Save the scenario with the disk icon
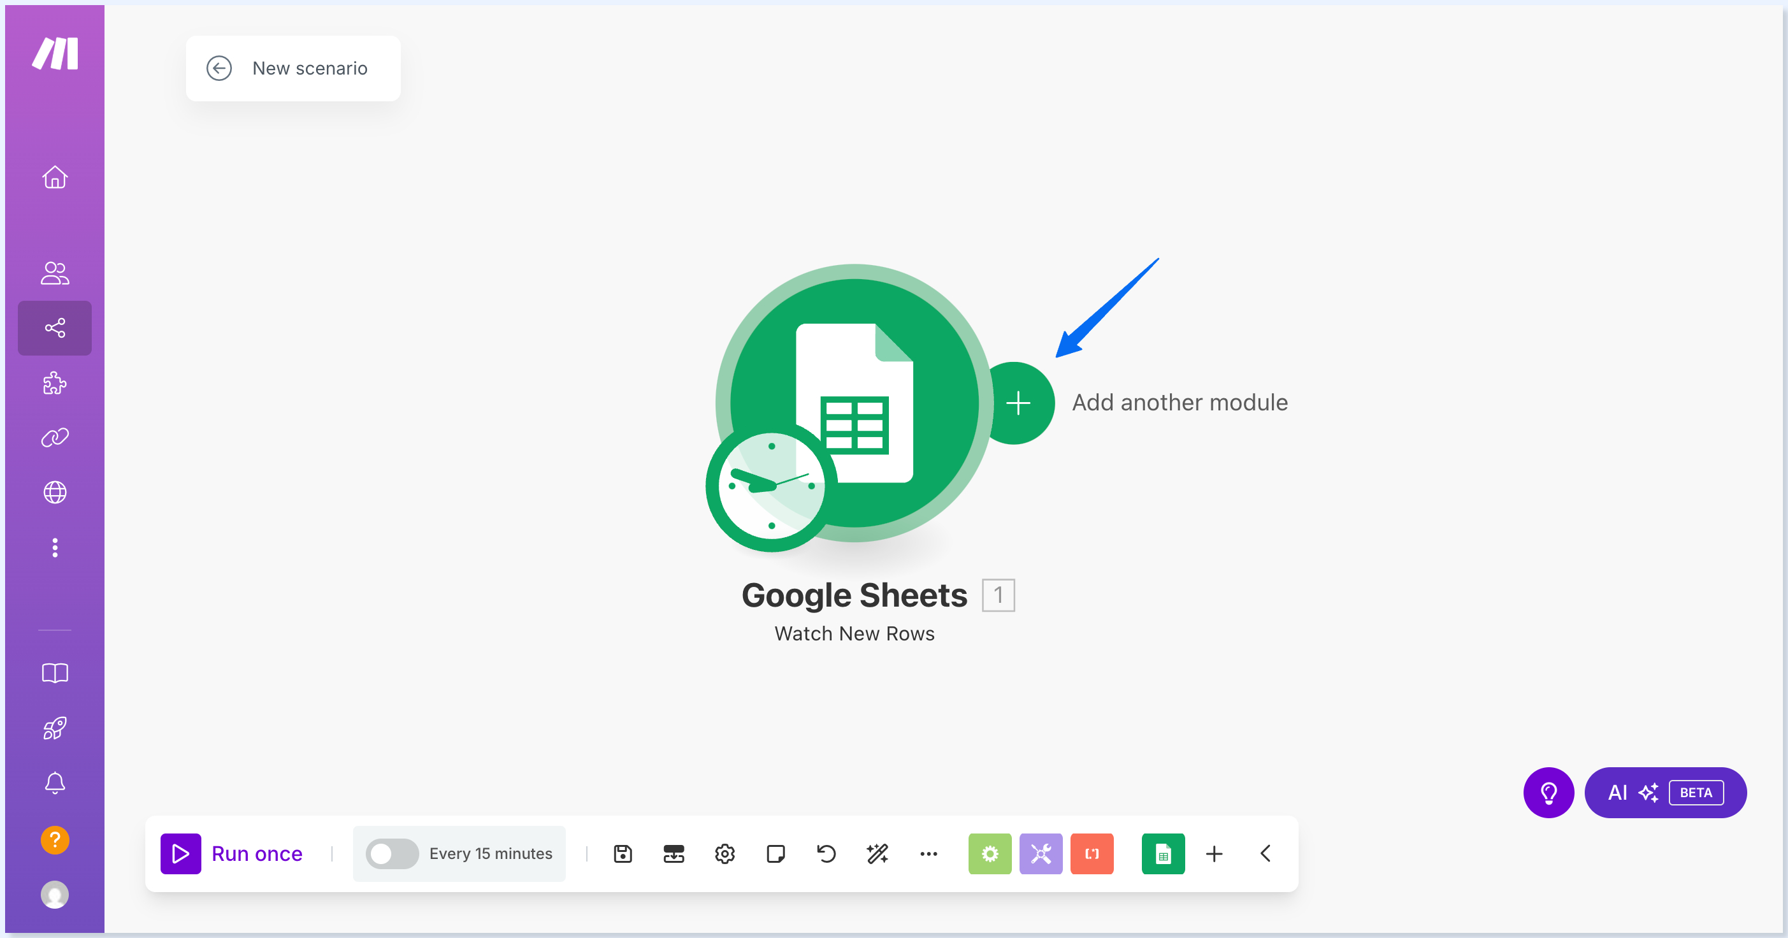 point(623,853)
